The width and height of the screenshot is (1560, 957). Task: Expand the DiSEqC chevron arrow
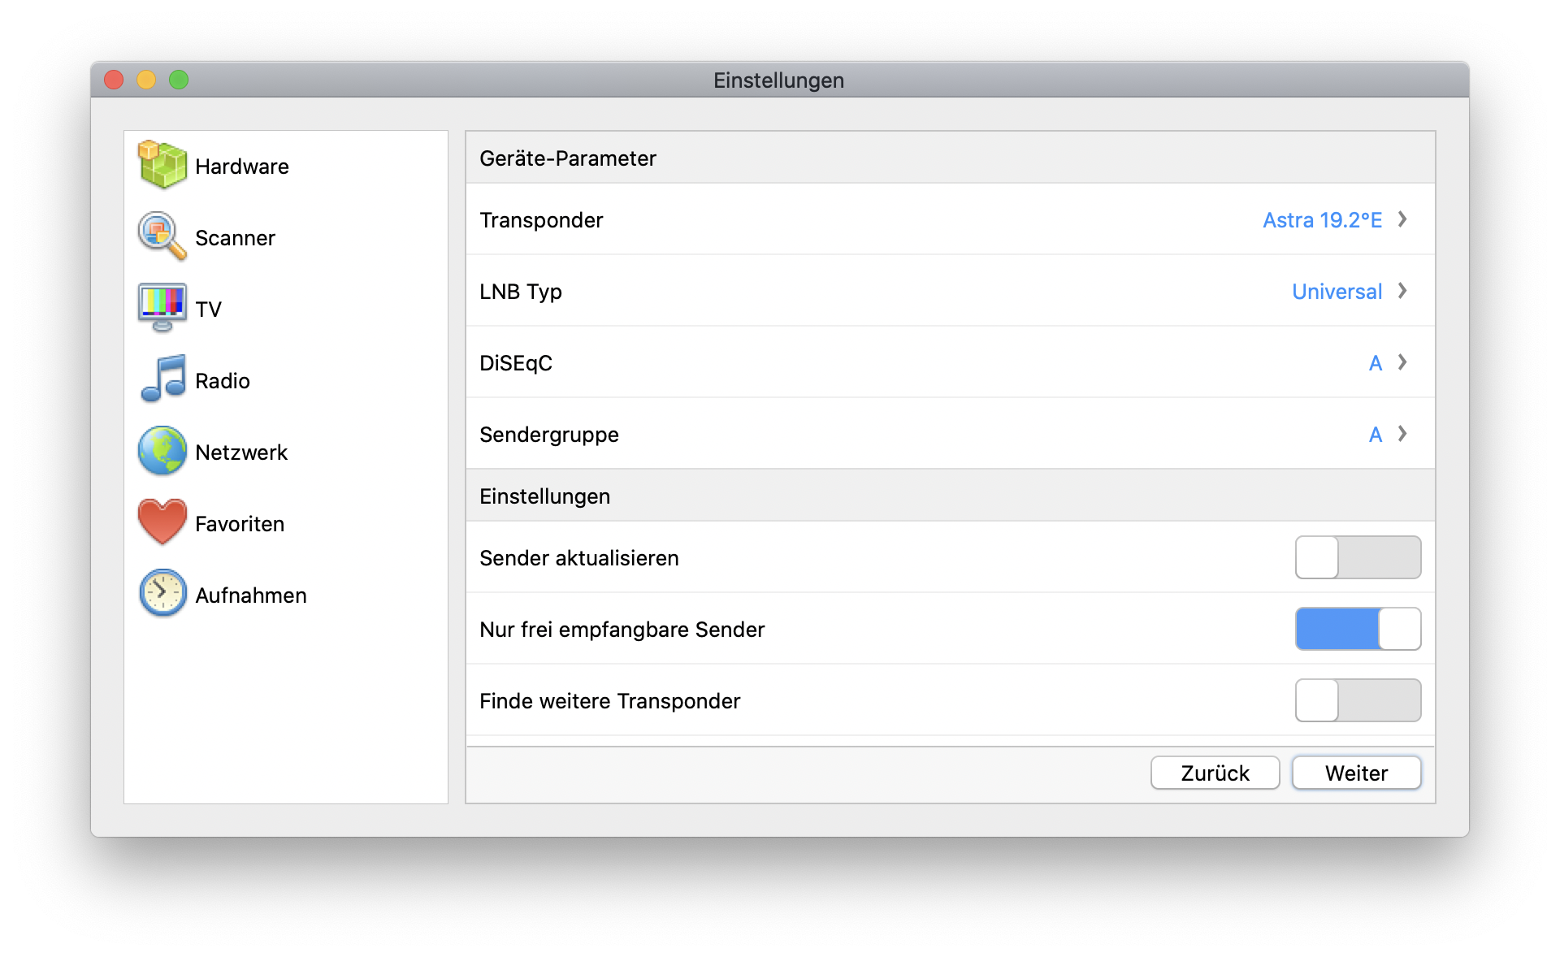click(x=1402, y=362)
